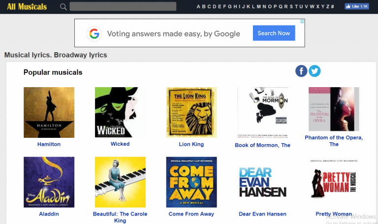The width and height of the screenshot is (378, 224).
Task: Open the ad info icon
Action: click(x=302, y=22)
